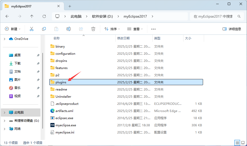Select the .eclipseproduct file icon
The width and height of the screenshot is (247, 146).
(x=52, y=104)
